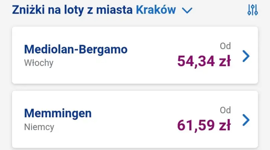Select the Mediolan-Bergamo destination title
Image resolution: width=270 pixels, height=150 pixels.
coord(76,49)
